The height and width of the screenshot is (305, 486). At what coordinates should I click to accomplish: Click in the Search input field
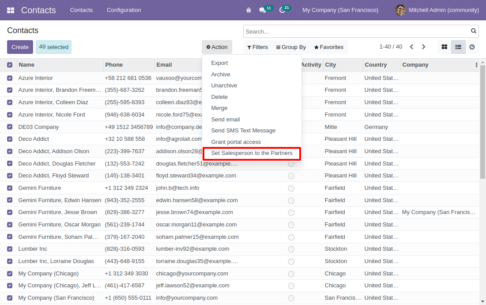coord(357,32)
